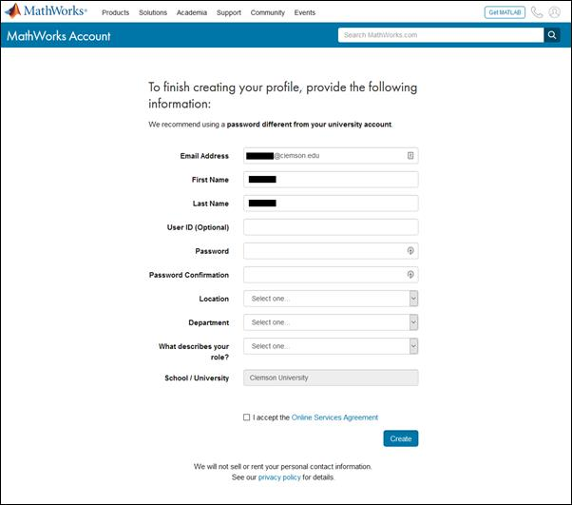Click the MathWorks logo

46,11
